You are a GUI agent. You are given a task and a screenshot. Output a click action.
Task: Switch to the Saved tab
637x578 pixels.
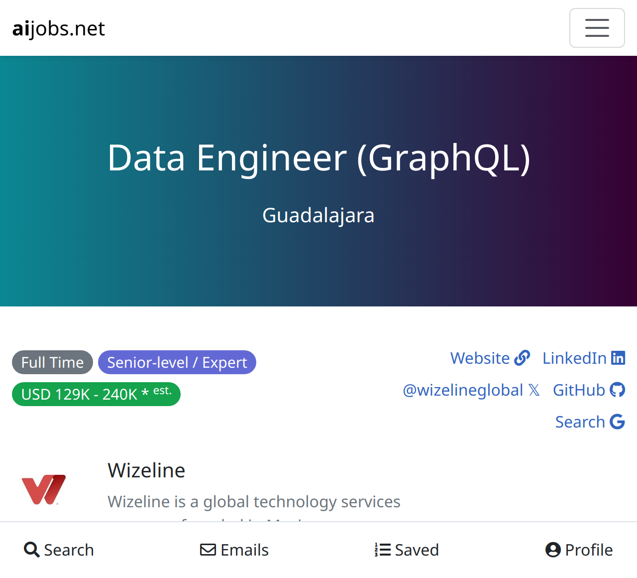tap(407, 550)
